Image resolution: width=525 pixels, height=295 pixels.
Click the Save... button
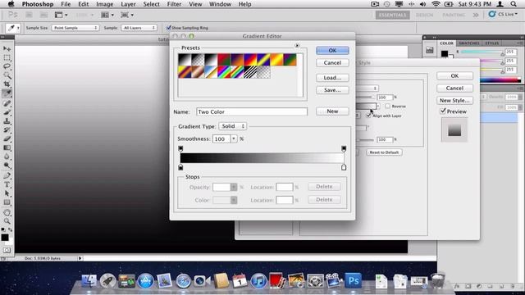click(332, 90)
